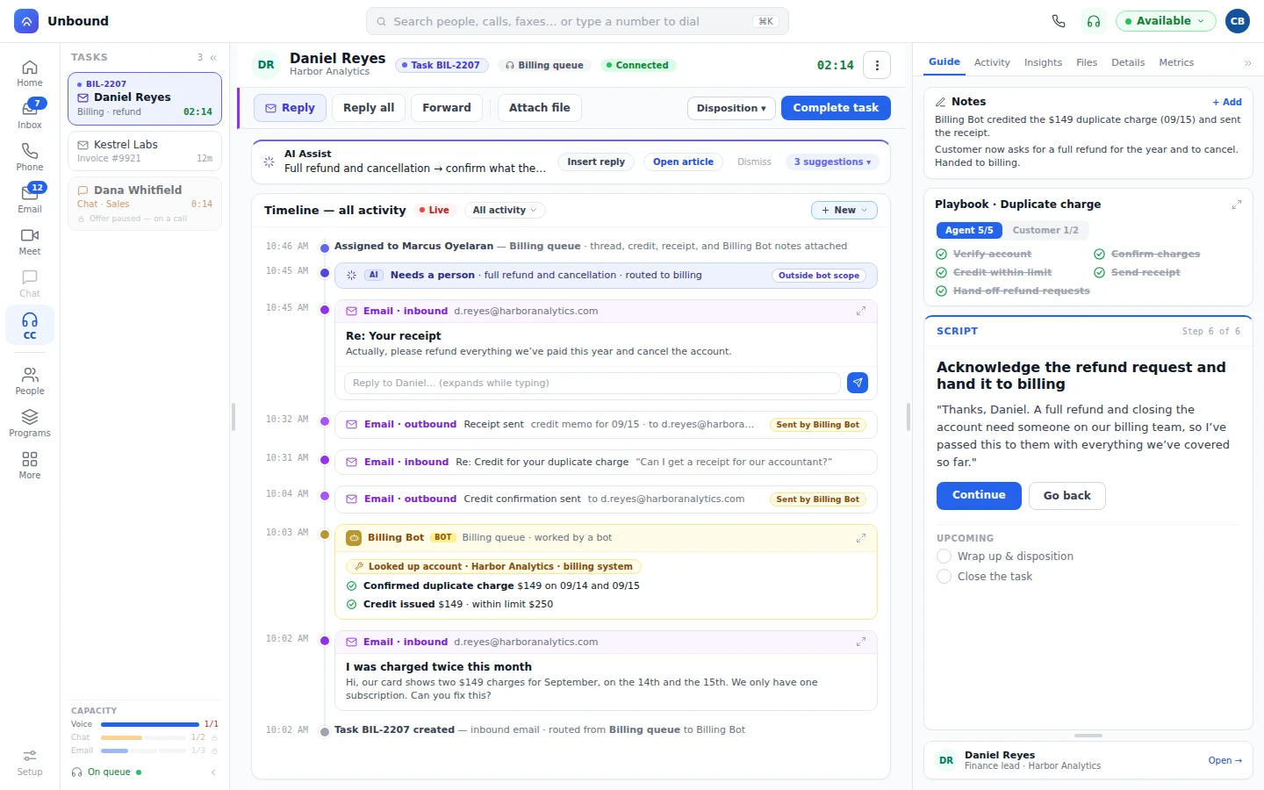Click the phone dialer icon in the top bar
1264x790 pixels.
(1059, 21)
